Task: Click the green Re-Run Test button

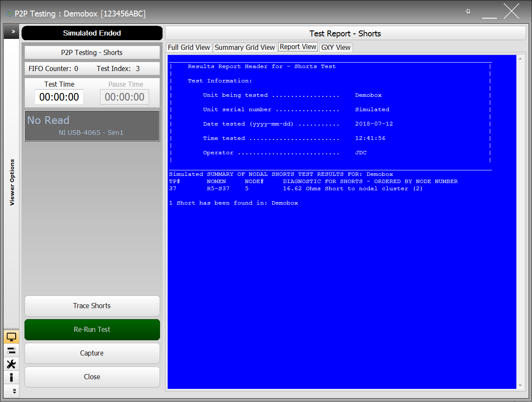Action: 92,330
